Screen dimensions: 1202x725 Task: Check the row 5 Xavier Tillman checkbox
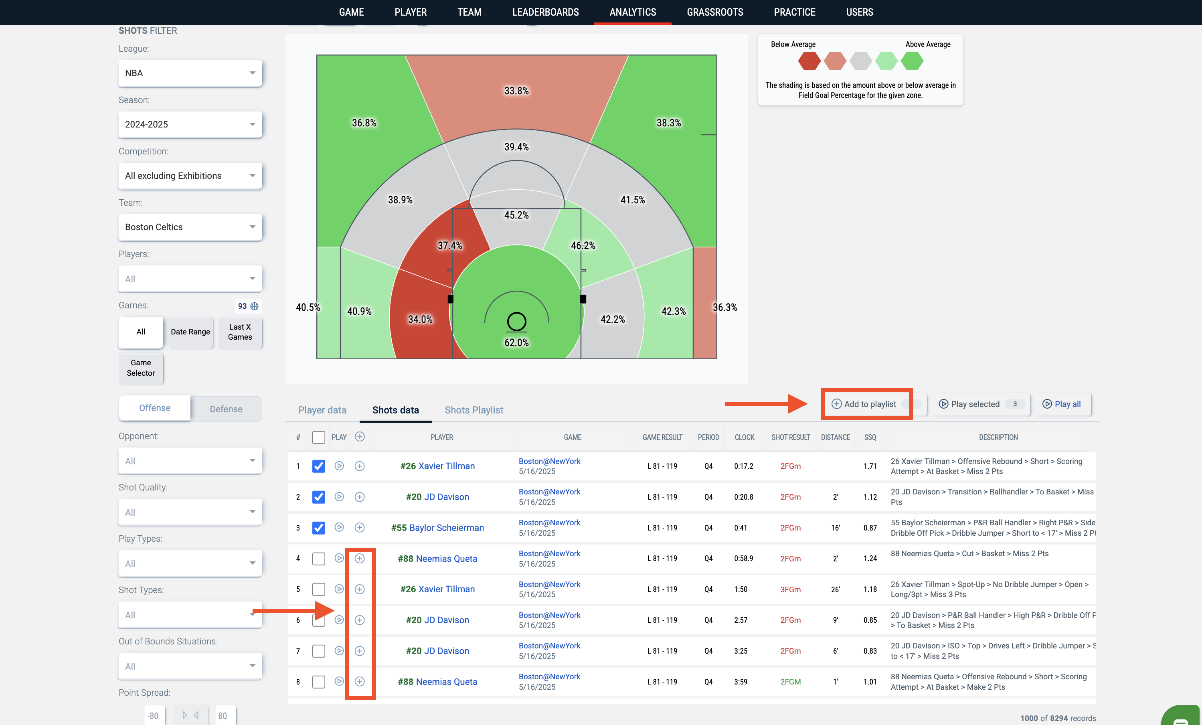[319, 589]
